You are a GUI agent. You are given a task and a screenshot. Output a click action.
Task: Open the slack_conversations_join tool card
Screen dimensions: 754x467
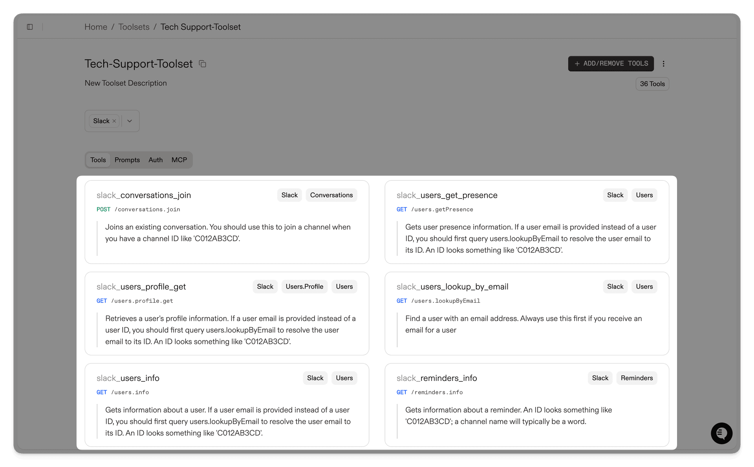coord(144,195)
